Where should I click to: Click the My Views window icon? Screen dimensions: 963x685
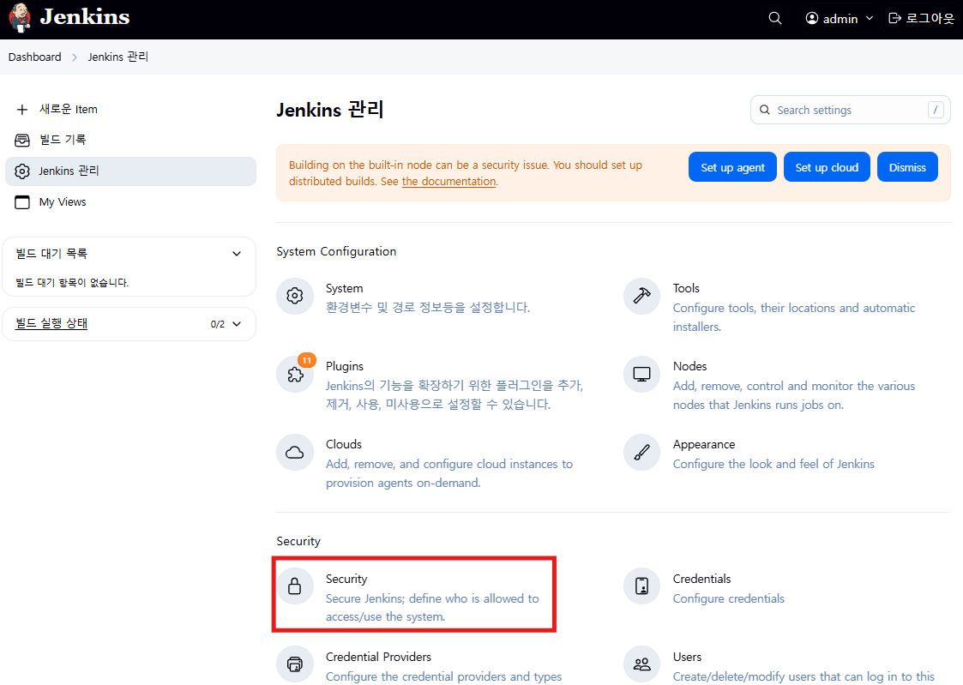(22, 202)
